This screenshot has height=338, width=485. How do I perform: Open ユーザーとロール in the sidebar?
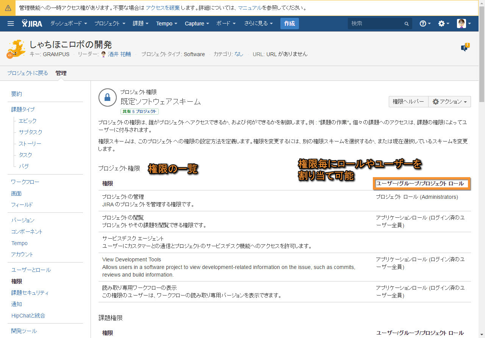31,270
